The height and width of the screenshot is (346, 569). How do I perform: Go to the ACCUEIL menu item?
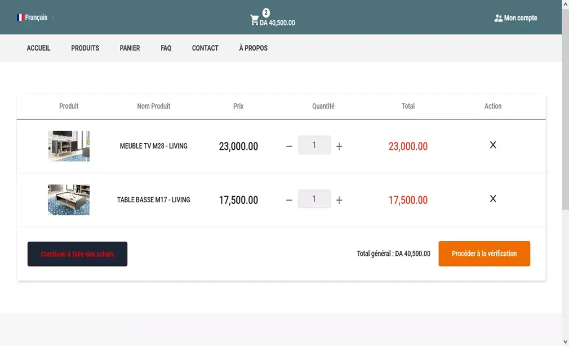tap(38, 48)
